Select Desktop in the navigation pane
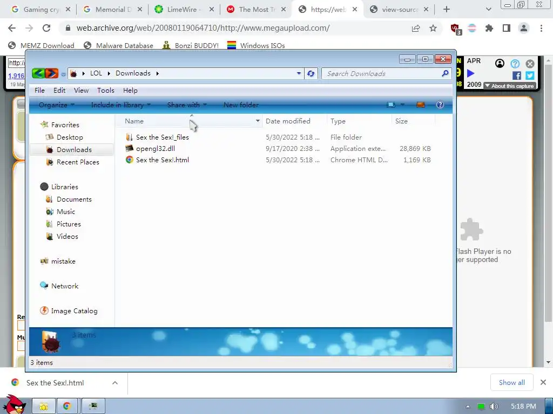Image resolution: width=553 pixels, height=414 pixels. [x=70, y=137]
